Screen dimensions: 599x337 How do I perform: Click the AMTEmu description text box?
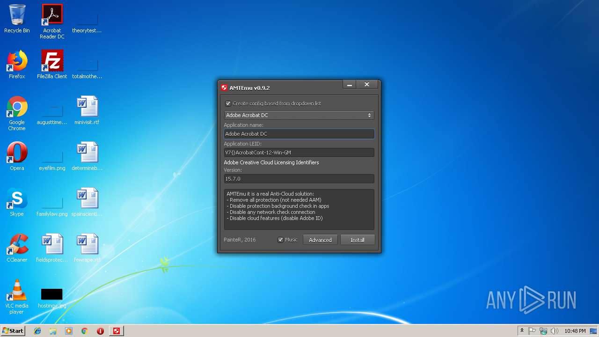point(299,209)
